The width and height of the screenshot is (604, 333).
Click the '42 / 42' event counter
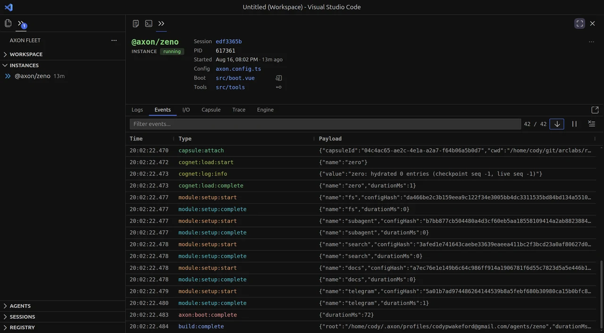point(535,124)
